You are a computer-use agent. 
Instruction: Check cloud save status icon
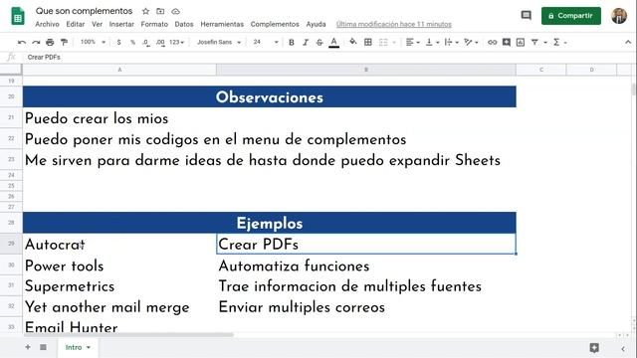coord(175,11)
